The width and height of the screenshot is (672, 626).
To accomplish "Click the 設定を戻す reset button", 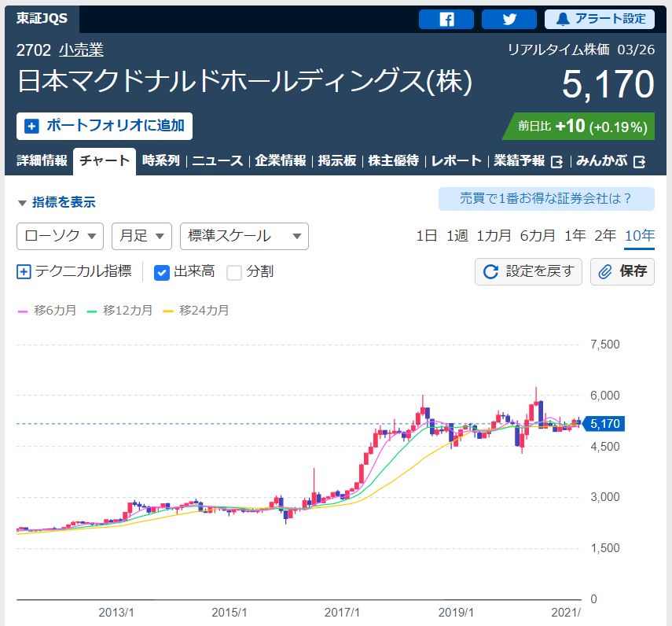I will coord(528,271).
